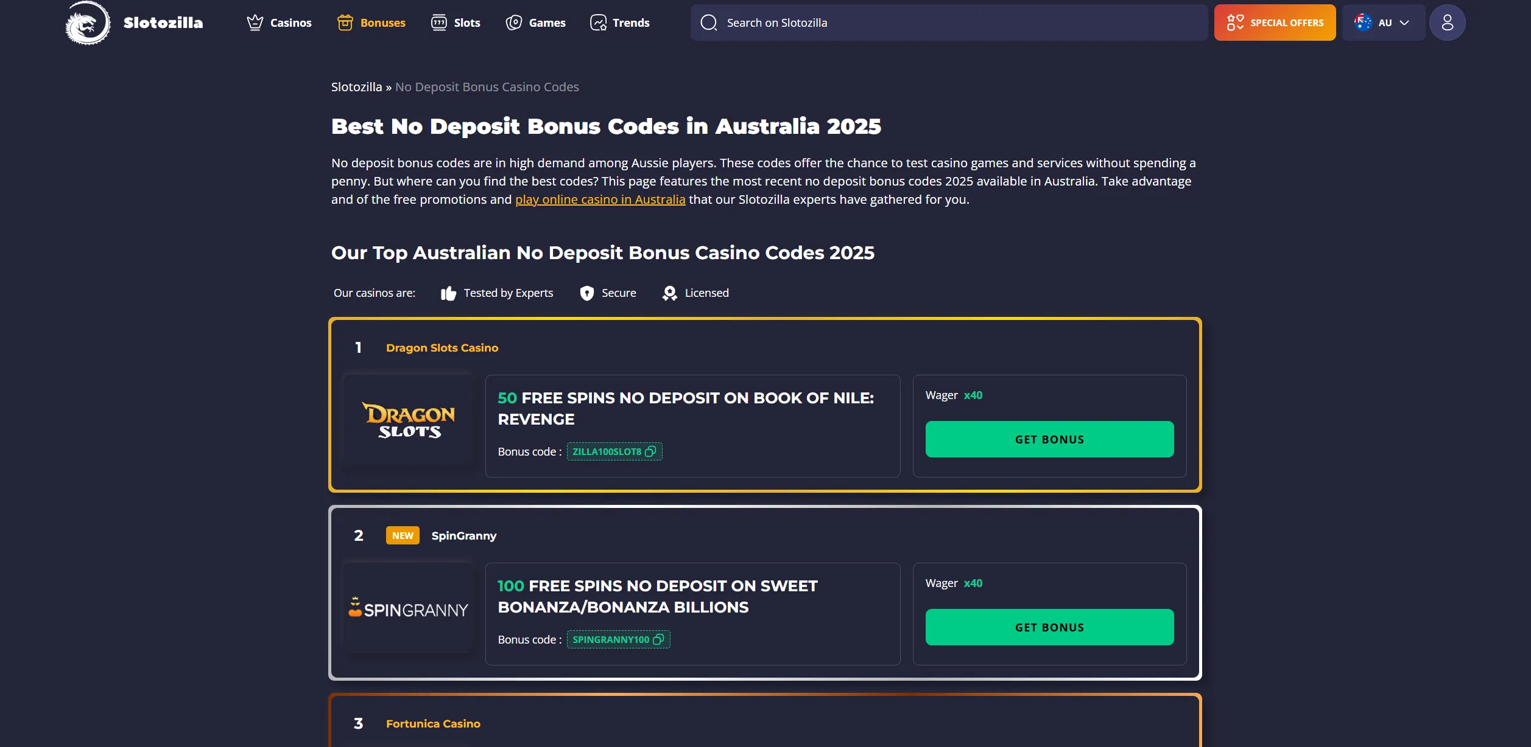The width and height of the screenshot is (1531, 747).
Task: Open the Trends menu
Action: click(620, 23)
